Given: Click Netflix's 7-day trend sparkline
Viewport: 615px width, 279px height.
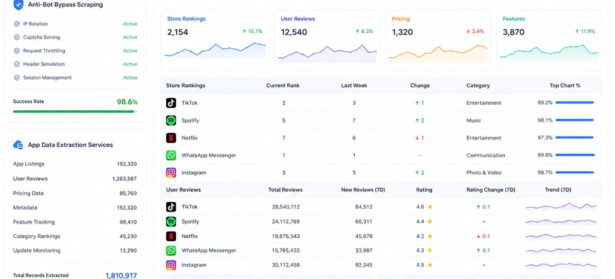Looking at the screenshot, I should coord(561,236).
